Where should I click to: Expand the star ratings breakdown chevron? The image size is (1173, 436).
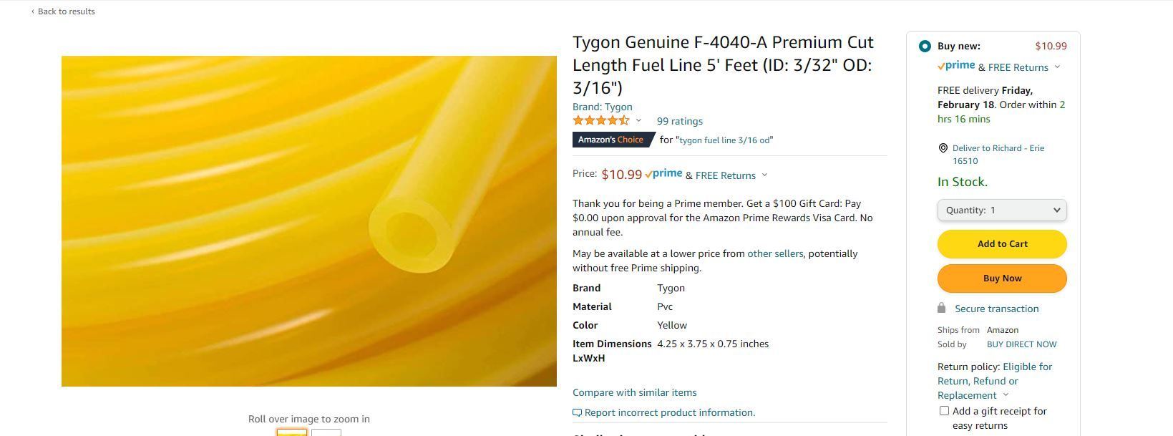[x=638, y=120]
